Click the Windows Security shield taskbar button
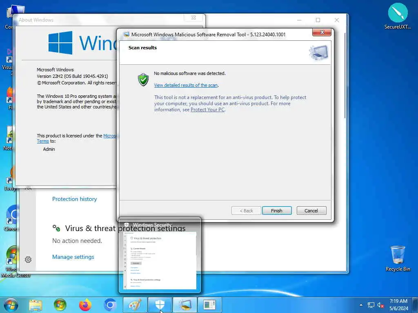Viewport: 418px width, 313px height. pos(160,305)
